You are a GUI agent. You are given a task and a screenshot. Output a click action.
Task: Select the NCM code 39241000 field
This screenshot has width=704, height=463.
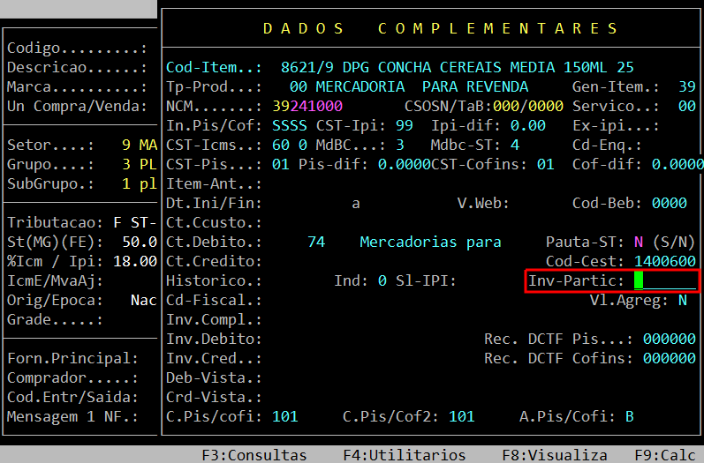pyautogui.click(x=307, y=106)
